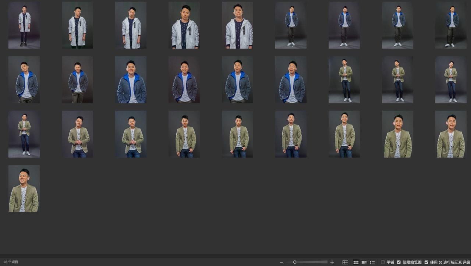Click the minus icon to shrink thumbnails

[281, 262]
